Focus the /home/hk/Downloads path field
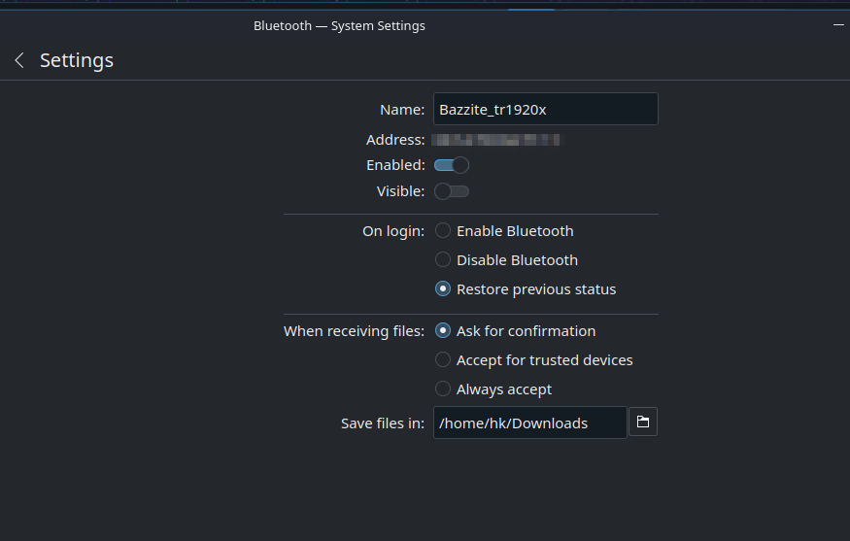The image size is (850, 541). (x=529, y=423)
